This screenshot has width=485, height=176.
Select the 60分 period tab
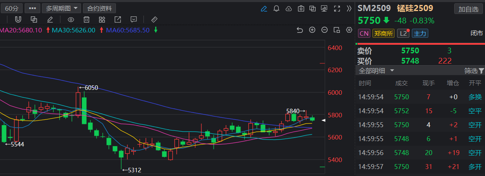tap(12, 8)
